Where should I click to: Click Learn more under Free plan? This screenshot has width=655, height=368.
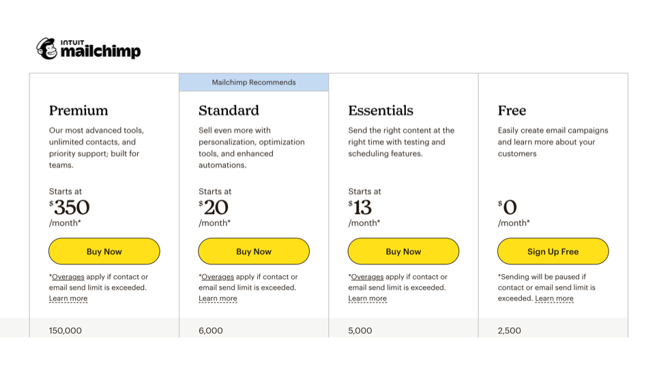coord(554,298)
